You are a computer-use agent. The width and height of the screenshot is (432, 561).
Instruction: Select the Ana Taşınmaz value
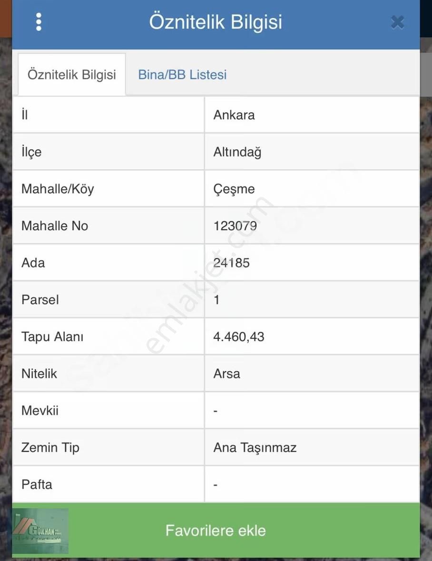255,448
